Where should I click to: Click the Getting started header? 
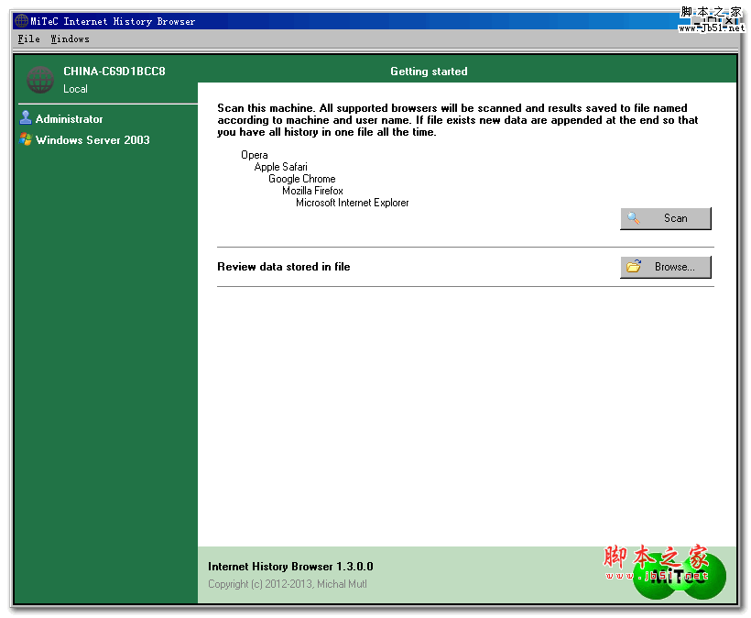[429, 72]
